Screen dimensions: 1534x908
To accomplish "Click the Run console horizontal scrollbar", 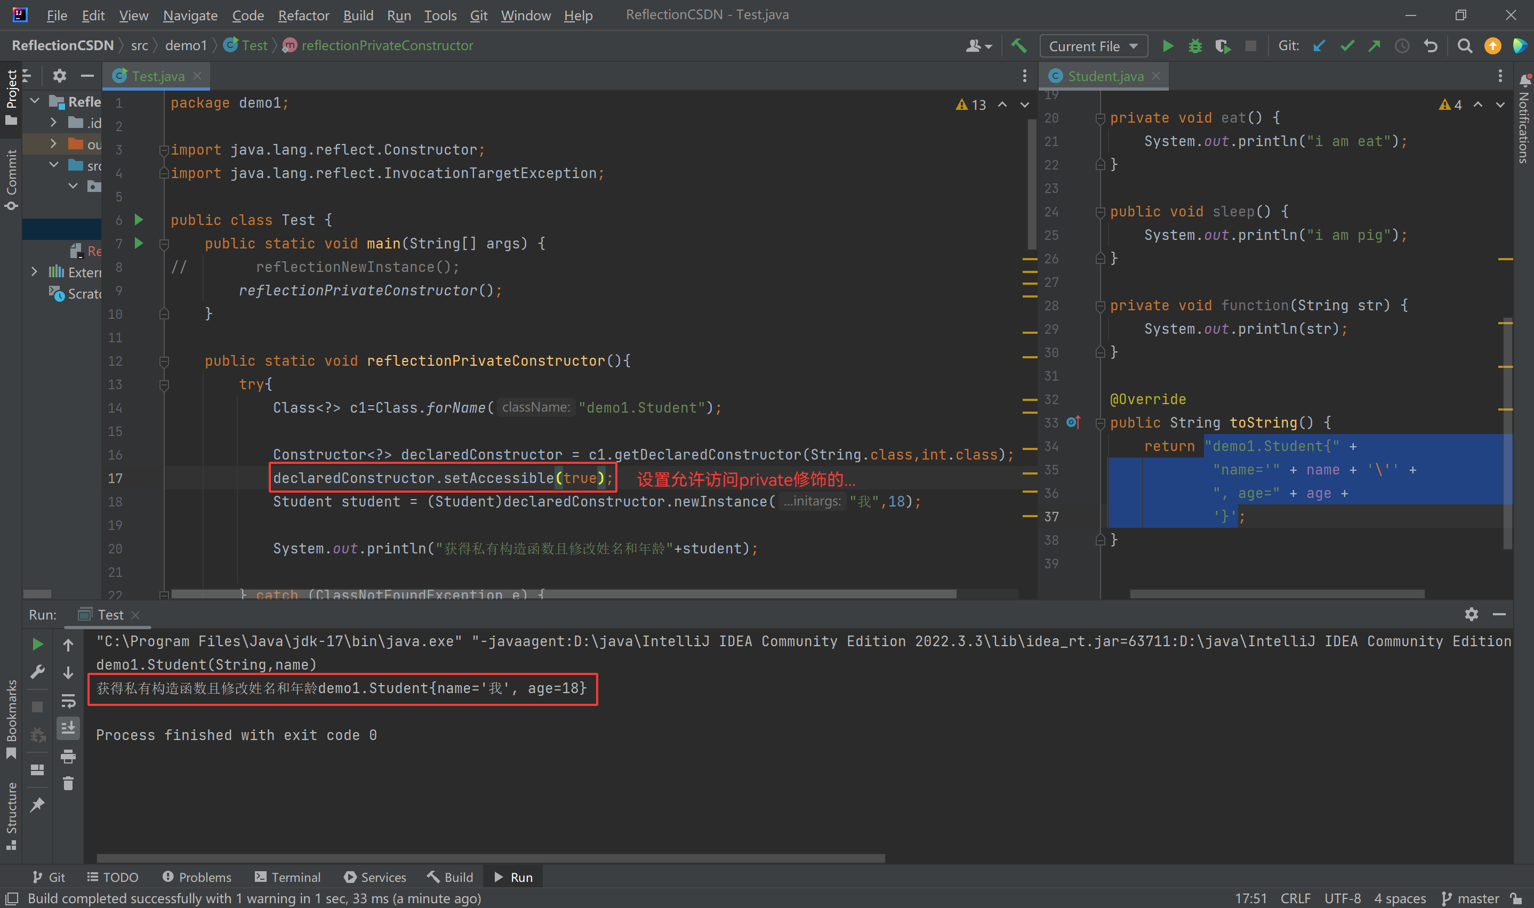I will click(x=489, y=858).
